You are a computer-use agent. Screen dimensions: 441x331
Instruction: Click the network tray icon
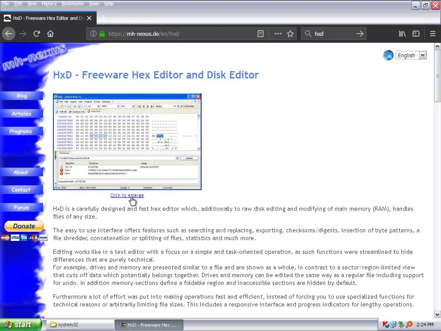pyautogui.click(x=393, y=325)
